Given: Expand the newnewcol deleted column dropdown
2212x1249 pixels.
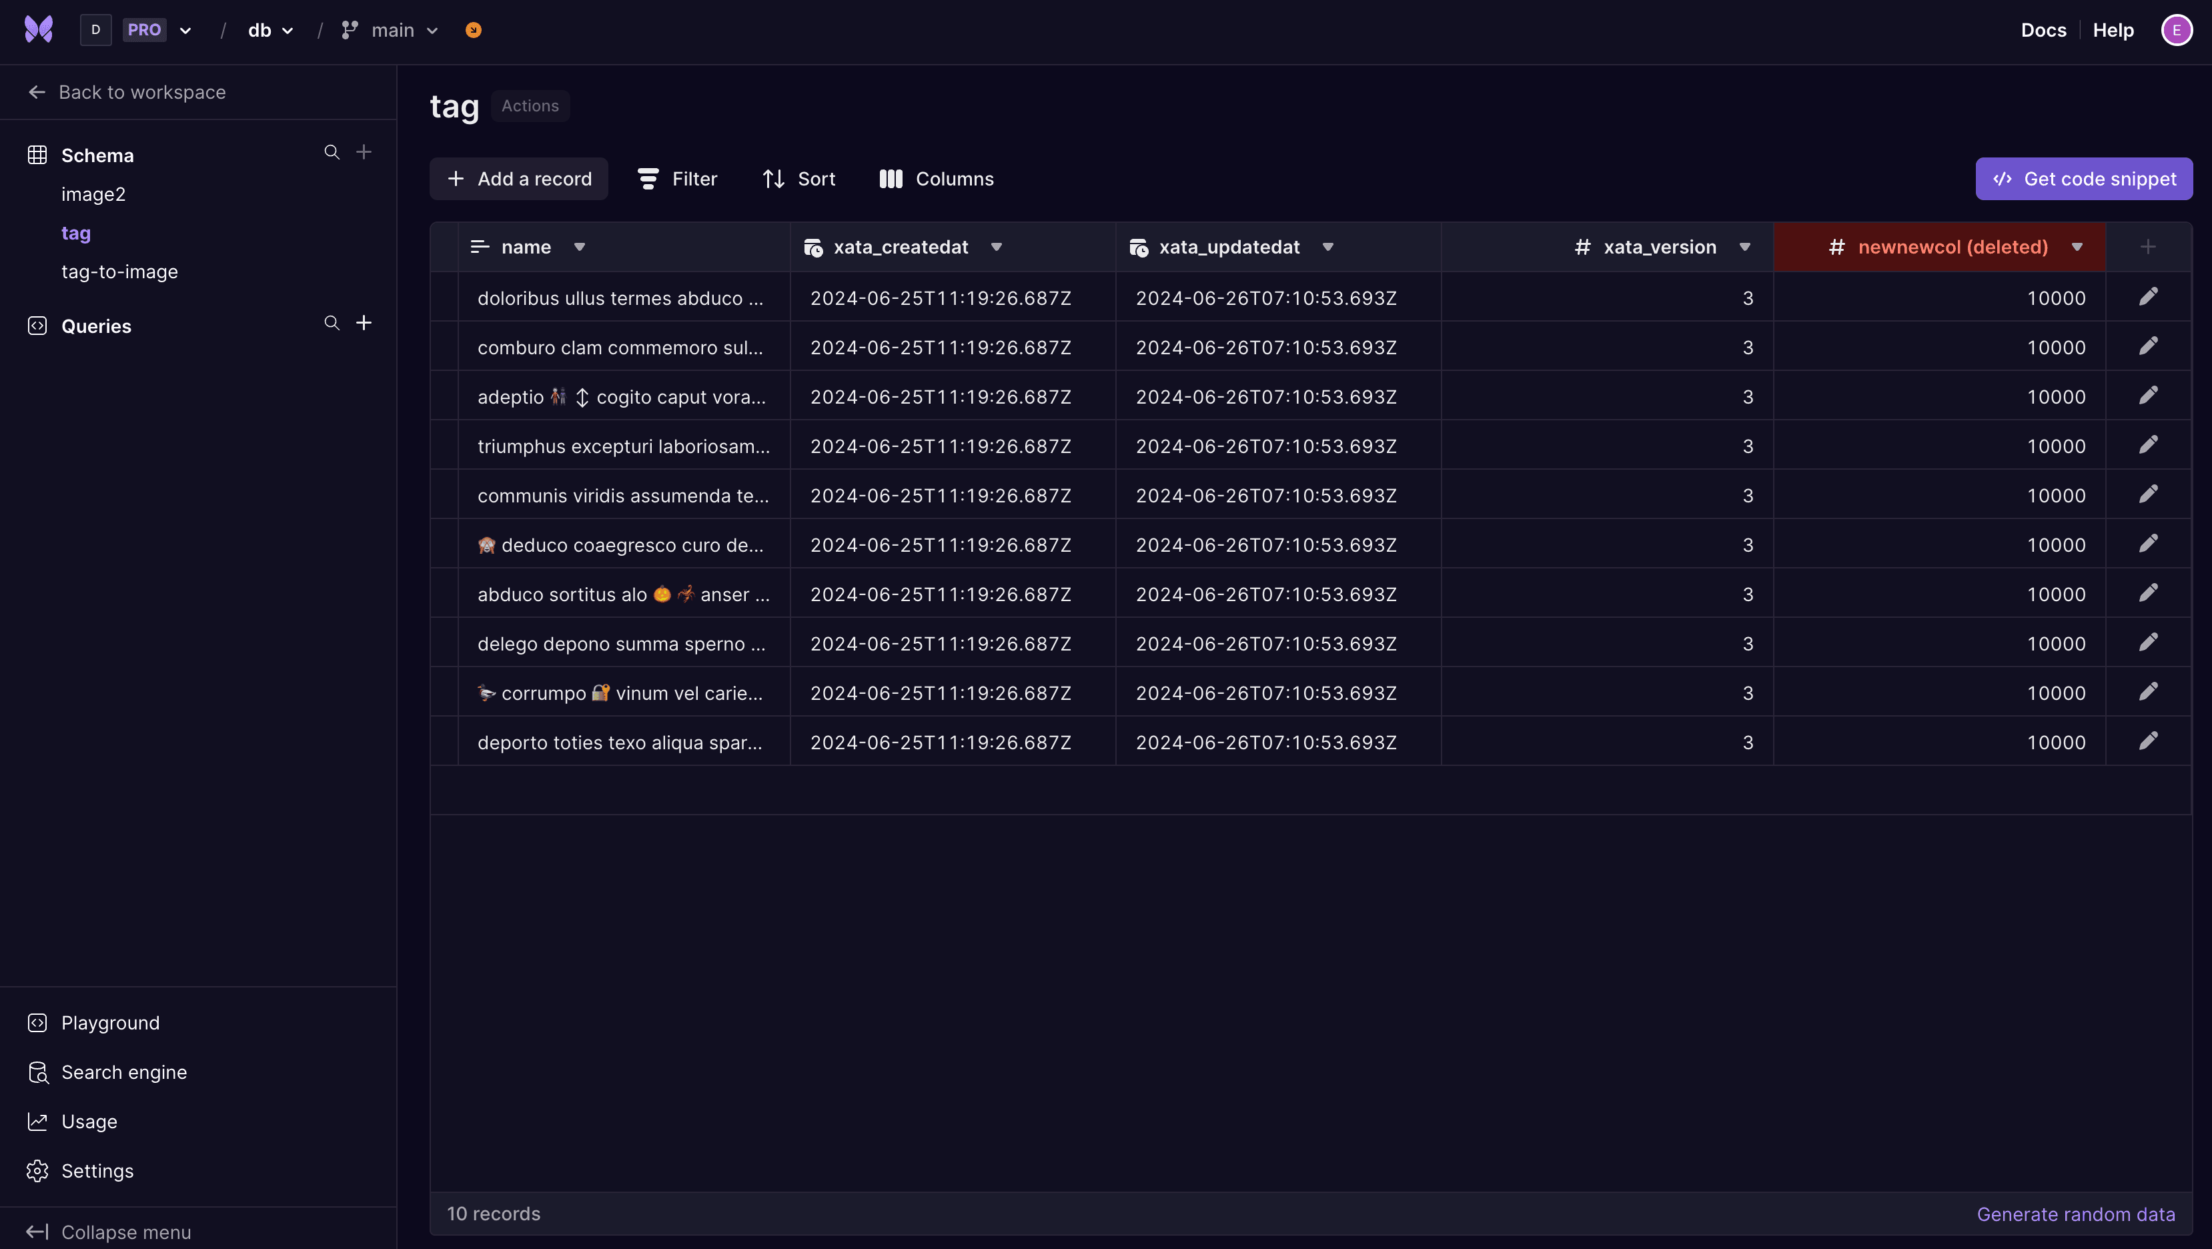Looking at the screenshot, I should 2077,246.
